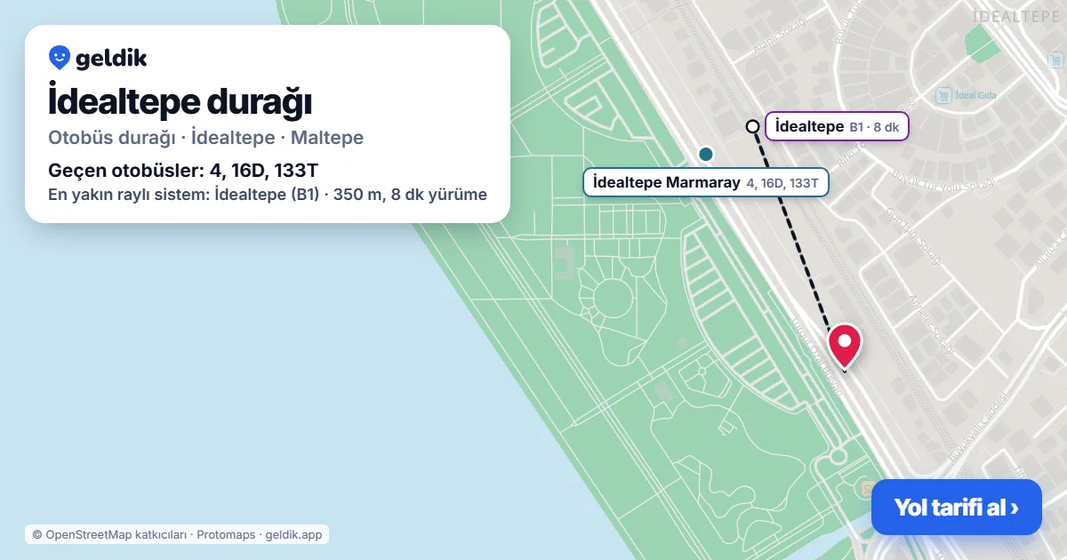The image size is (1067, 560).
Task: Select the red location pin marker
Action: (x=844, y=347)
